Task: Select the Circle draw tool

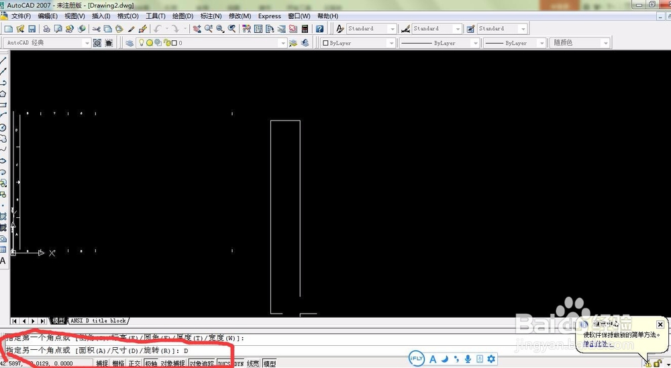Action: (x=3, y=127)
